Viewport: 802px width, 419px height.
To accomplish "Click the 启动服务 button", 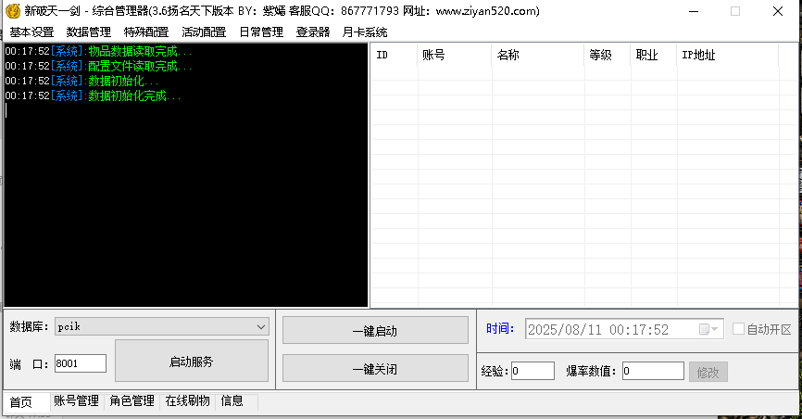I will 192,362.
